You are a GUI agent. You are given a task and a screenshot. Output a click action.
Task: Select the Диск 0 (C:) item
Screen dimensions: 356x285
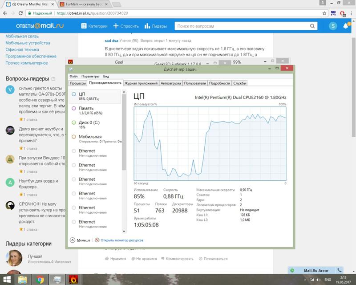(95, 125)
